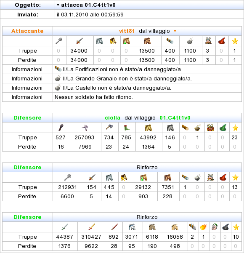This screenshot has width=244, height=253.
Task: Click the 43992 troop count cell
Action: [148, 138]
